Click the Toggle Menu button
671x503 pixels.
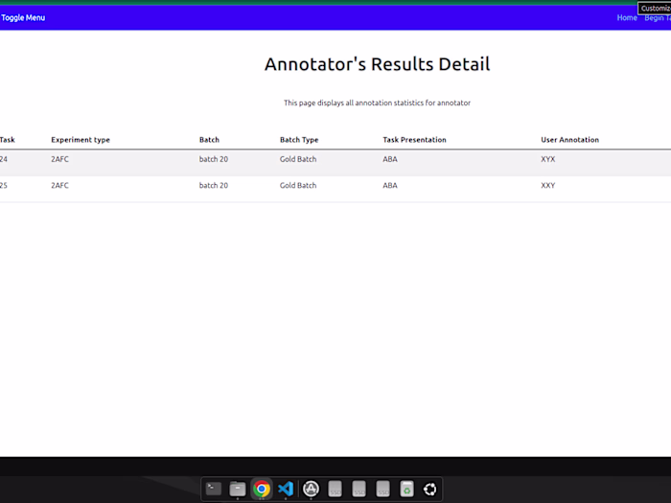point(23,17)
